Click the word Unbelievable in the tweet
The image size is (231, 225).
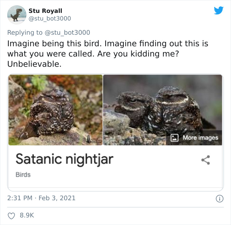pyautogui.click(x=34, y=64)
